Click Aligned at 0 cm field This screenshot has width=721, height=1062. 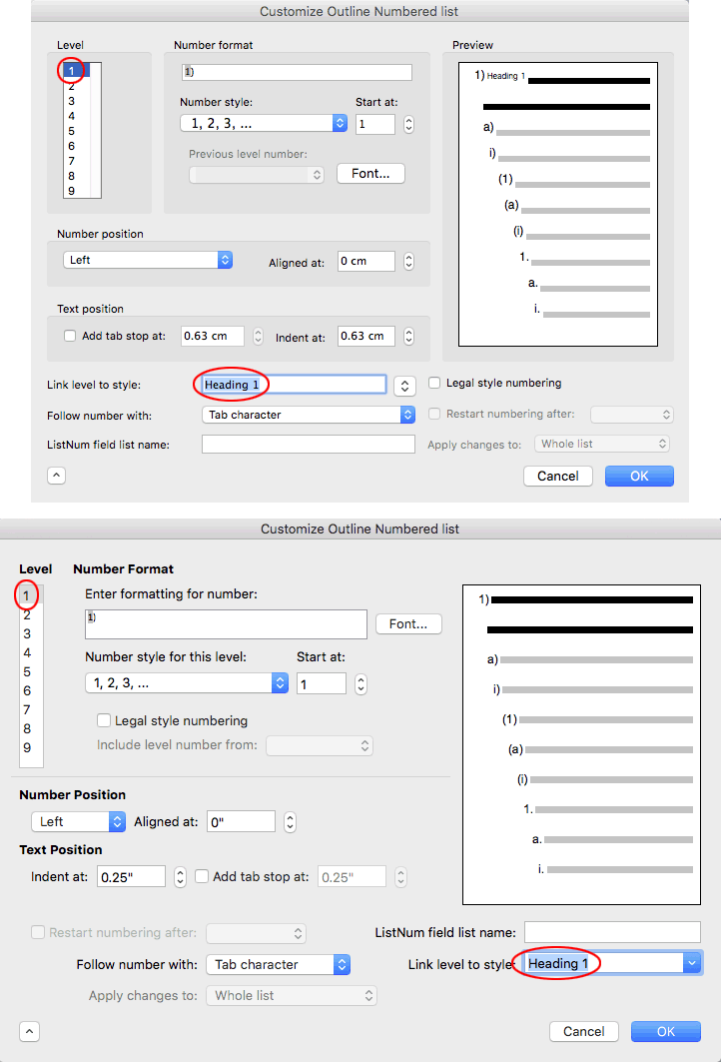coord(366,261)
